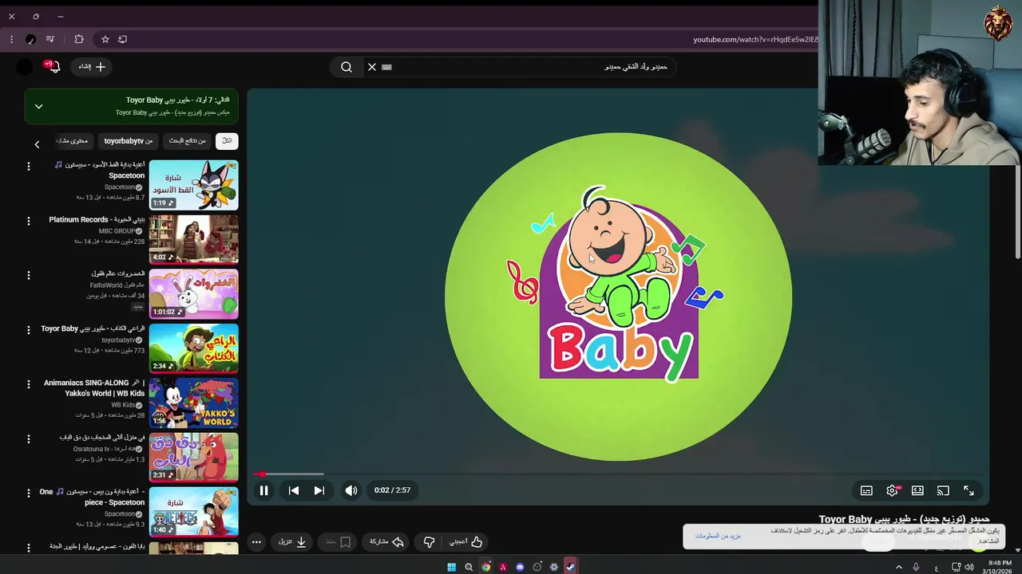The width and height of the screenshot is (1022, 574).
Task: Open options for the Animaniacs Yakko's World video
Action: click(x=29, y=384)
